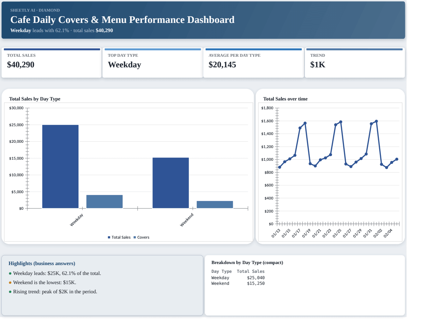Click the Weekday Total Sales bar
Screen dimensions: 432x325
click(60, 166)
